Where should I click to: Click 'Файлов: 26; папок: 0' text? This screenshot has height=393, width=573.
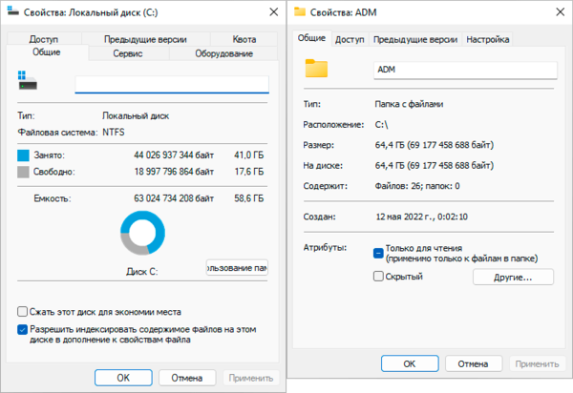coord(417,186)
